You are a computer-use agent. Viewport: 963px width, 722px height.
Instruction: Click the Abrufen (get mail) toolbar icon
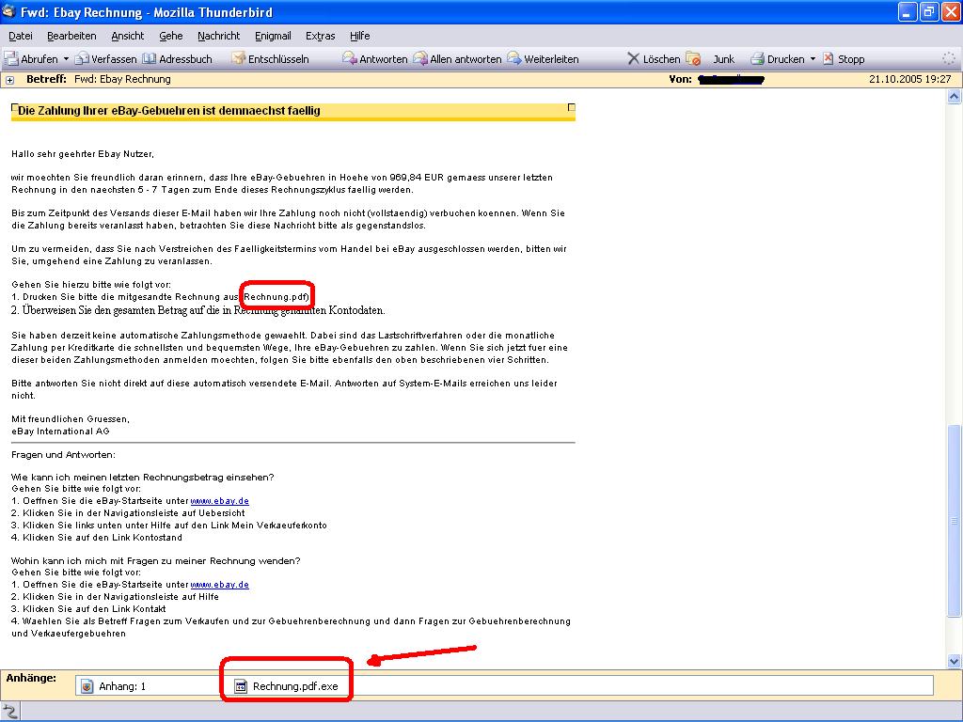[x=11, y=59]
